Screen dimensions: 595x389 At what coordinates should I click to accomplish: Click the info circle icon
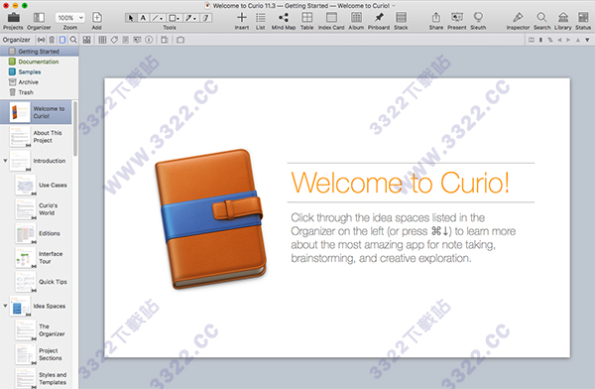pos(149,40)
